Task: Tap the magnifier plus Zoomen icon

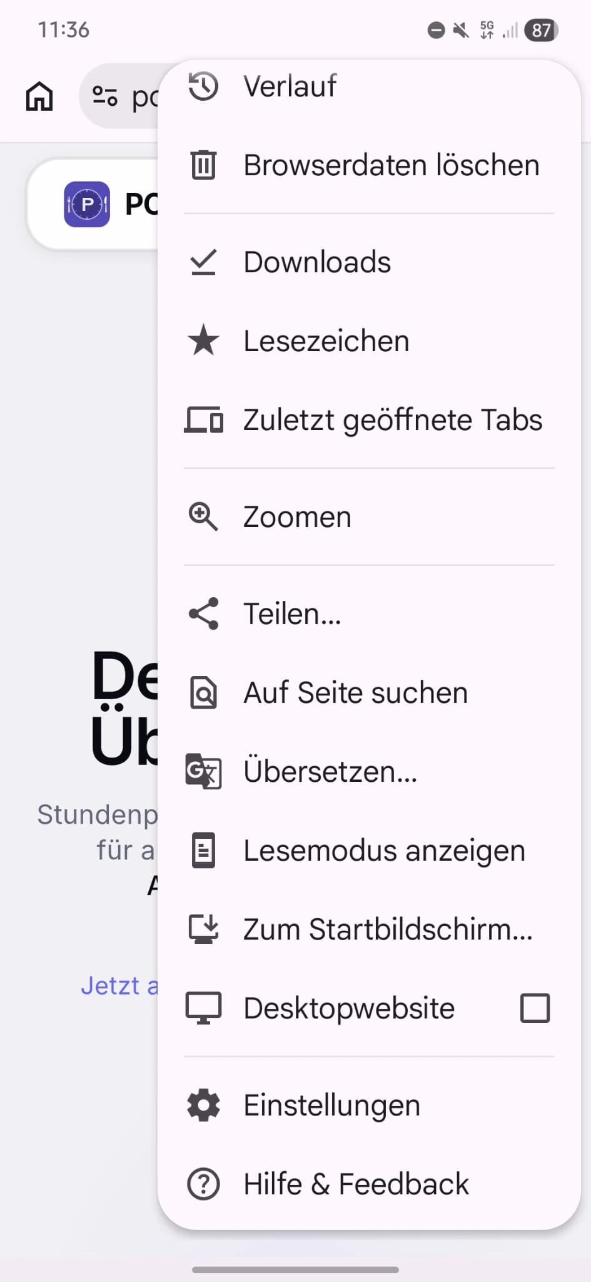Action: point(203,517)
